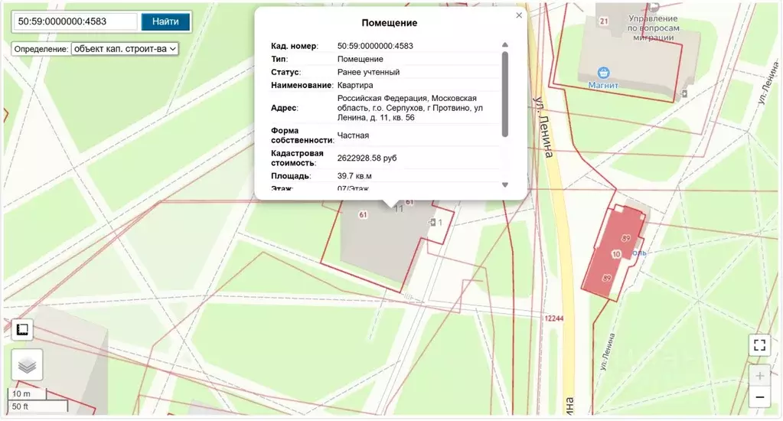This screenshot has height=421, width=783.
Task: Toggle fullscreen map view
Action: click(759, 344)
